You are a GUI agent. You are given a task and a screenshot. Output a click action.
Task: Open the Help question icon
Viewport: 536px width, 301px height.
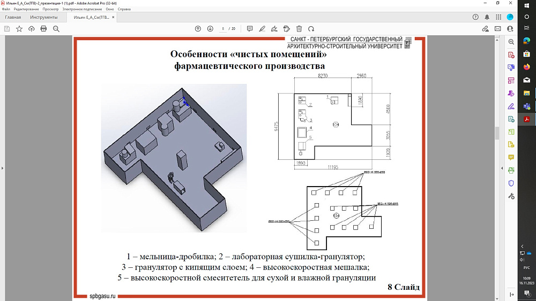point(475,17)
